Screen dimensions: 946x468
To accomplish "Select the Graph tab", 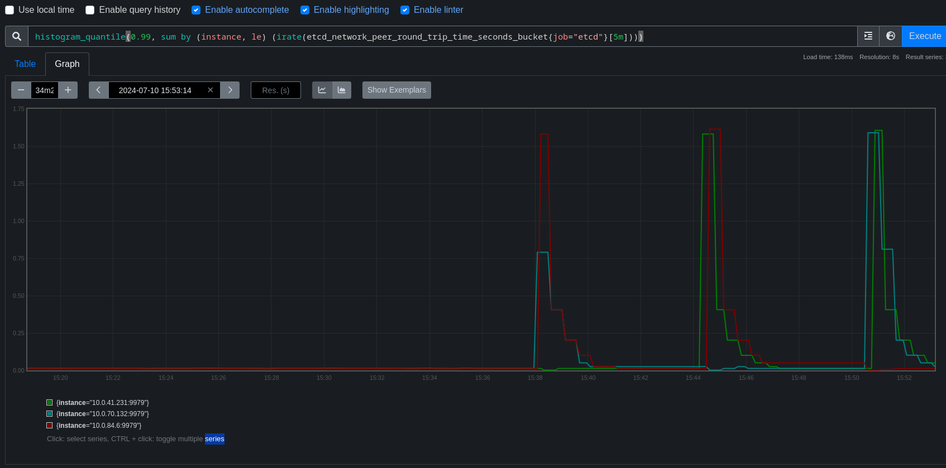I will (x=67, y=64).
